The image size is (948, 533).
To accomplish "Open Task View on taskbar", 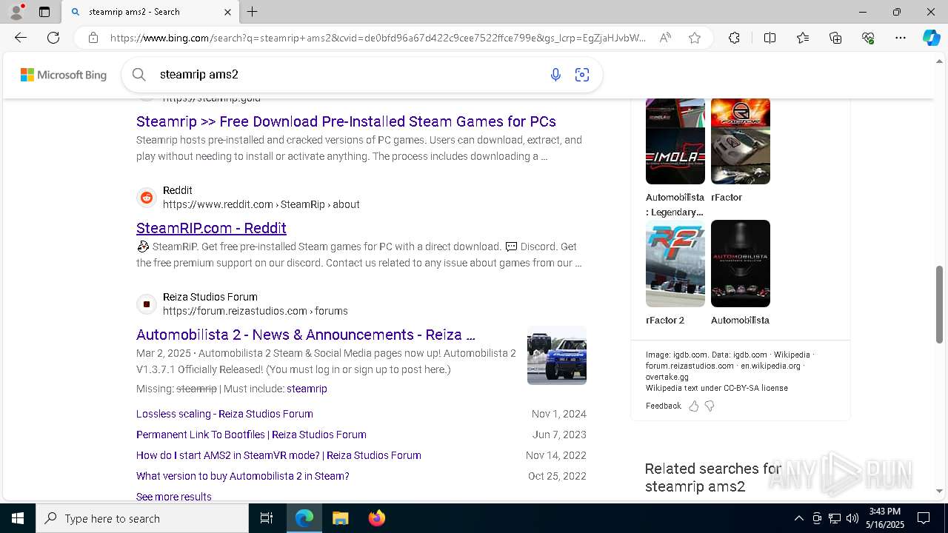I will [267, 518].
